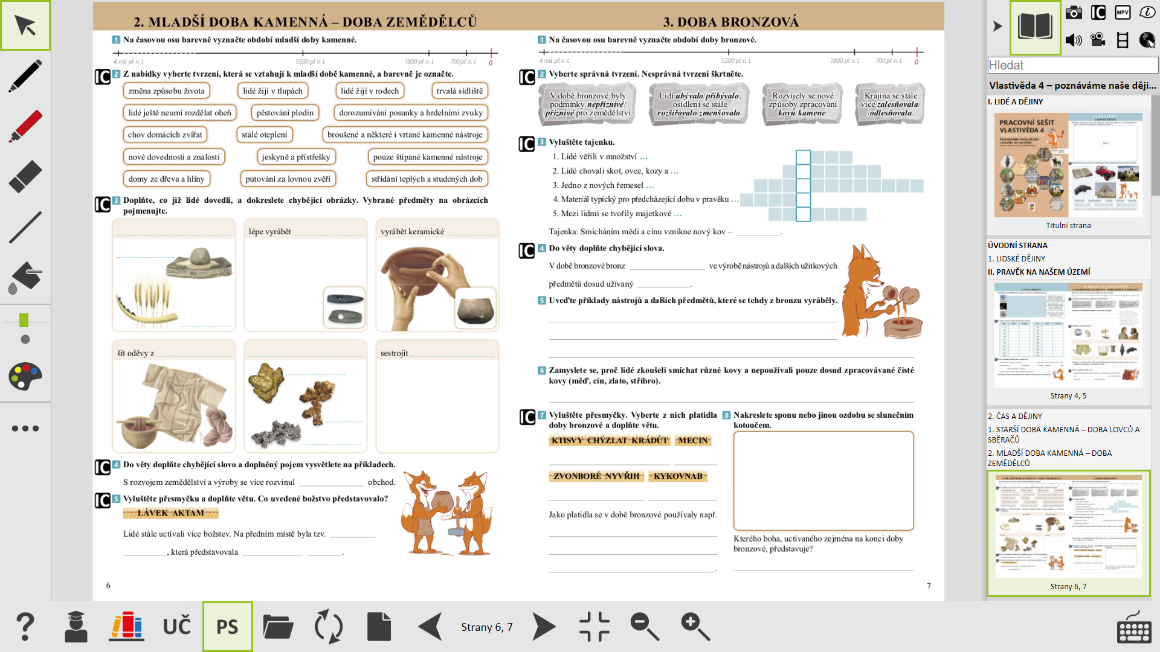
Task: Open Strany 6, 7 thumbnail
Action: point(1068,526)
